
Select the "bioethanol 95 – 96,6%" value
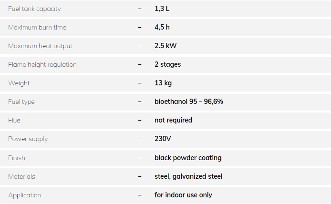click(189, 102)
